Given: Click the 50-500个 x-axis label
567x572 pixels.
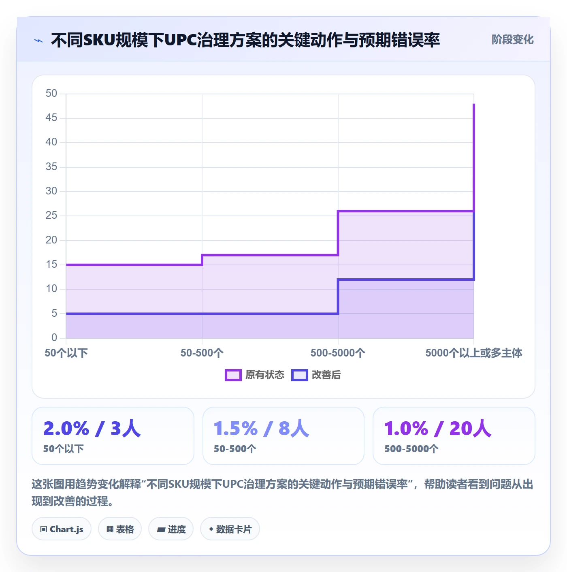Looking at the screenshot, I should [202, 353].
